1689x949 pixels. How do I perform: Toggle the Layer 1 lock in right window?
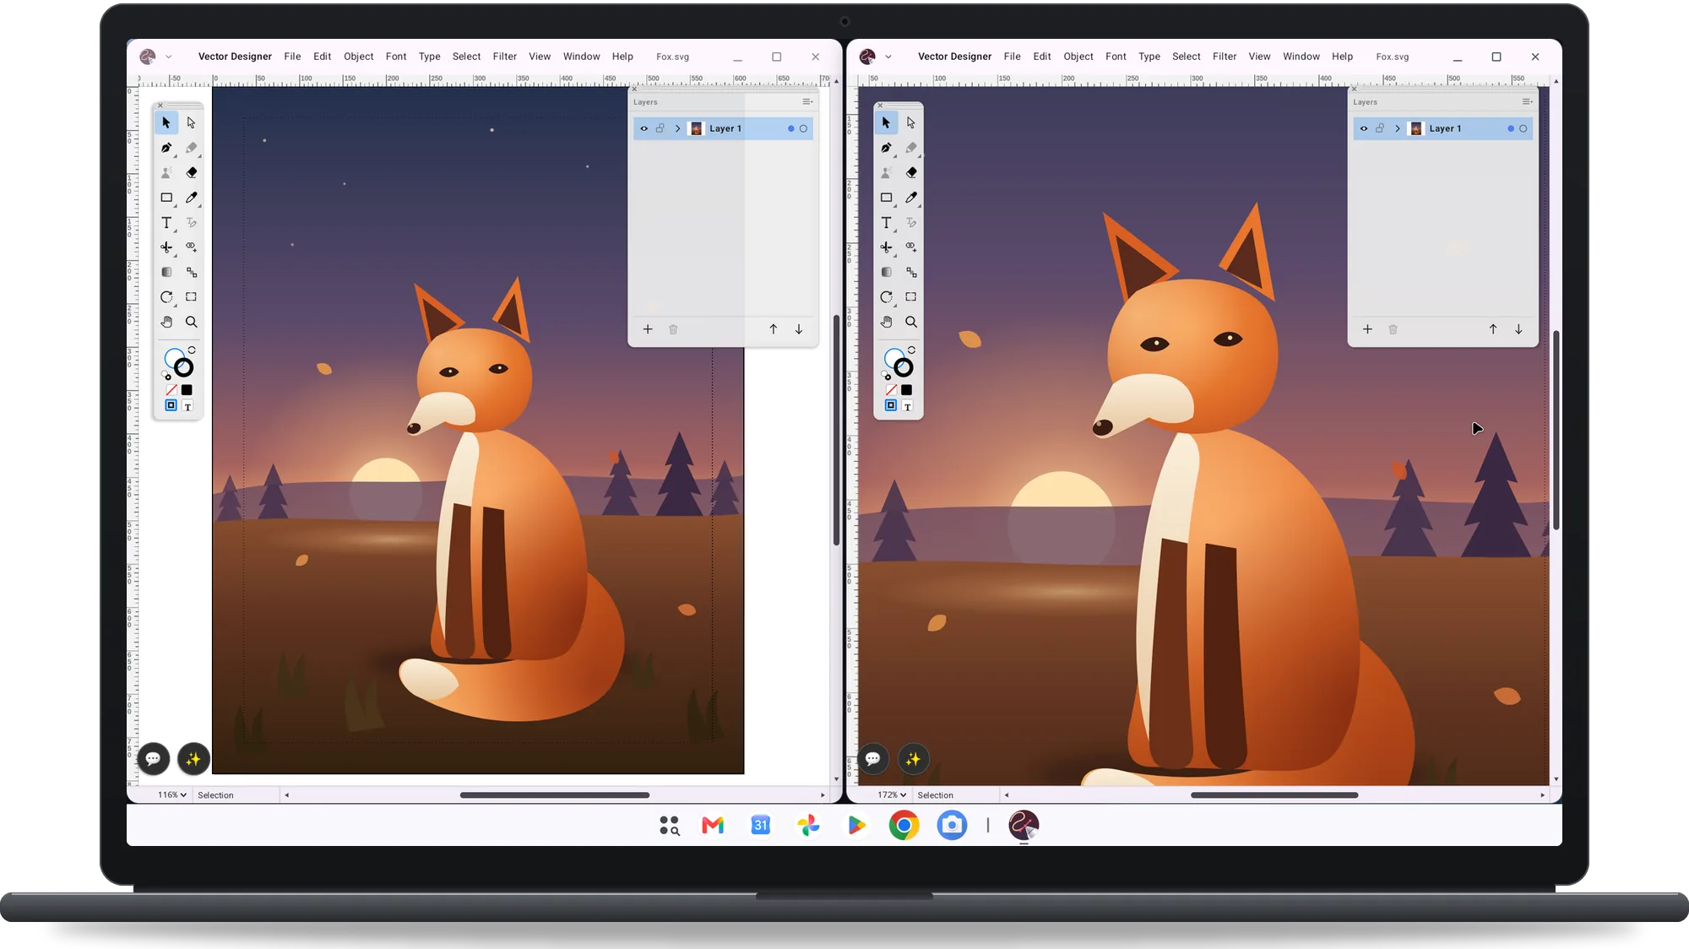[1380, 128]
